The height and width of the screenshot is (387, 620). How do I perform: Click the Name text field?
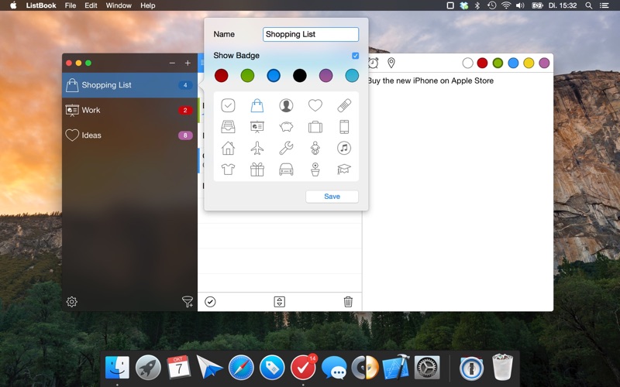coord(311,34)
